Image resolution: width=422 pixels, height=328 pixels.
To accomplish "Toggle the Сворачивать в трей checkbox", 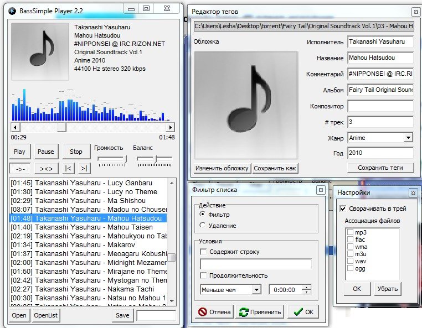I will coord(343,209).
